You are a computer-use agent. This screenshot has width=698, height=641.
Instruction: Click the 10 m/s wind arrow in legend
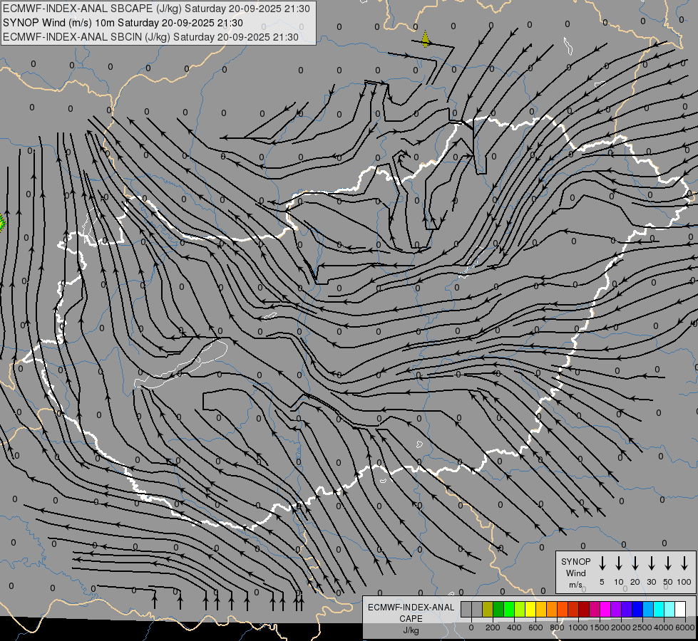[618, 563]
